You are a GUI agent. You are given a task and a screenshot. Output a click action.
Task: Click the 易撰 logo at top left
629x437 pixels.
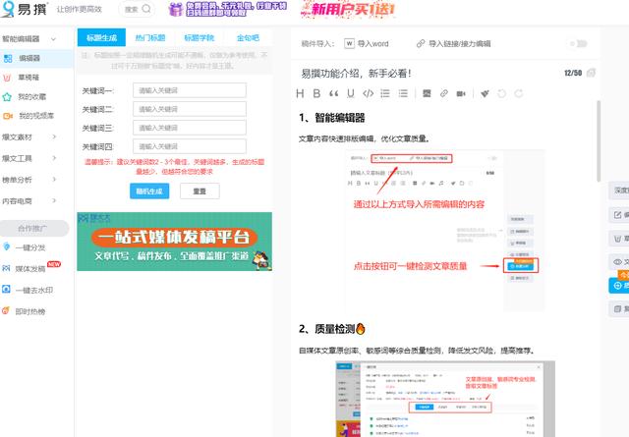tap(24, 9)
